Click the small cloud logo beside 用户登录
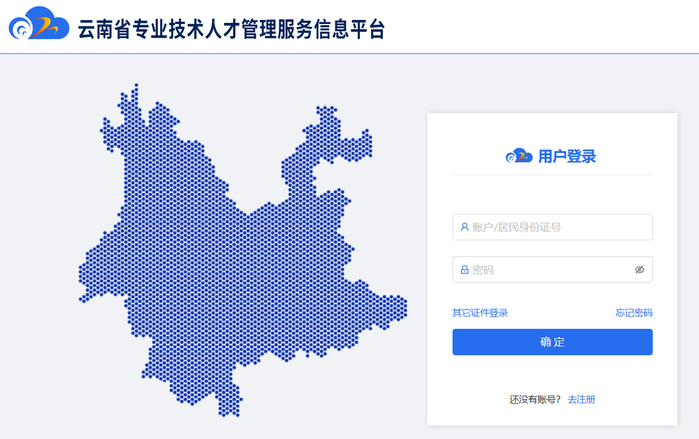Screen dimensions: 699x439 pos(519,156)
